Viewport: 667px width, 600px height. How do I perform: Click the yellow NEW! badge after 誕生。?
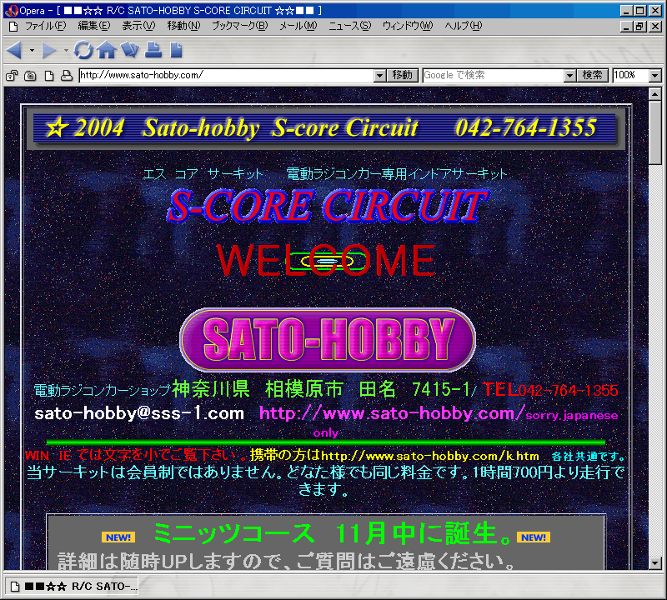point(534,537)
